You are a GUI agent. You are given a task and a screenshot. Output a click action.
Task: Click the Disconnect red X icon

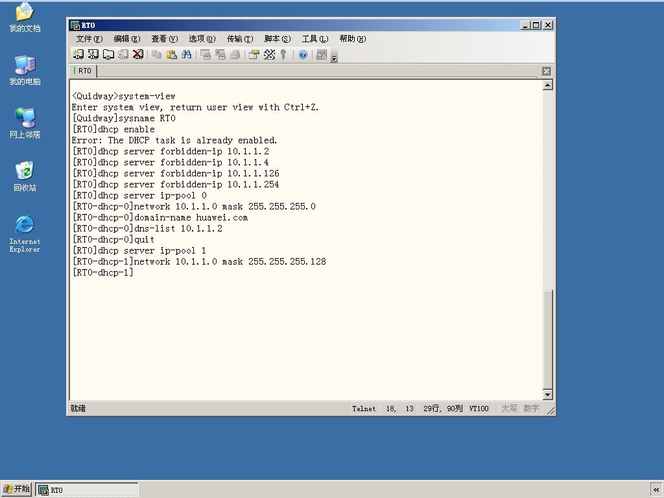[x=138, y=54]
